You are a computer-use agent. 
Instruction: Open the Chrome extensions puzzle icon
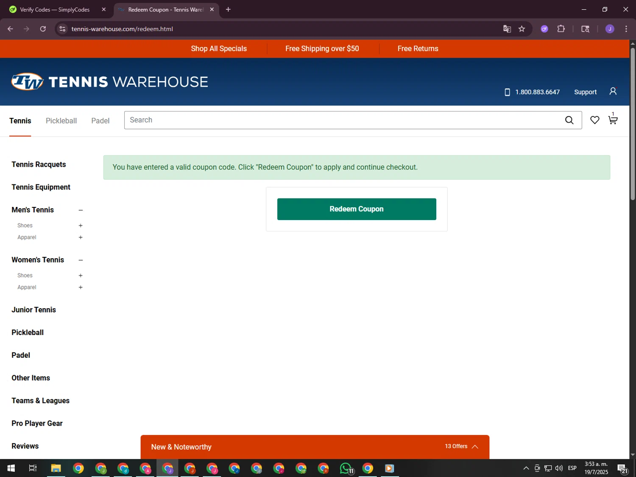pyautogui.click(x=561, y=29)
